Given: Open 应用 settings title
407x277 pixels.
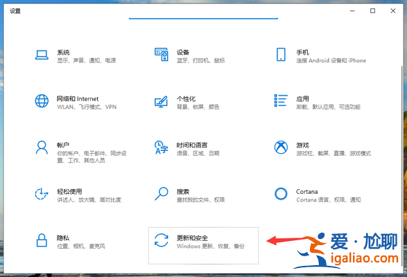Looking at the screenshot, I should tap(303, 99).
